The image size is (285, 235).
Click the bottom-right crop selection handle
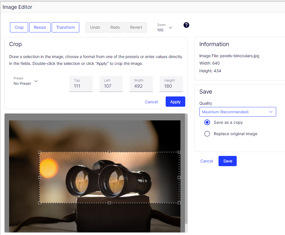pos(179,203)
